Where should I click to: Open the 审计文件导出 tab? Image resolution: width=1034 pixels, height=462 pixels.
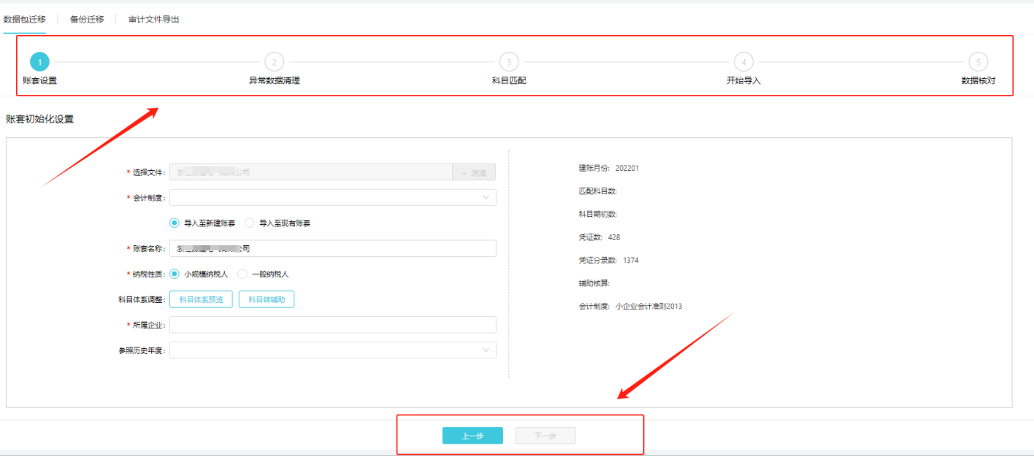tap(154, 19)
